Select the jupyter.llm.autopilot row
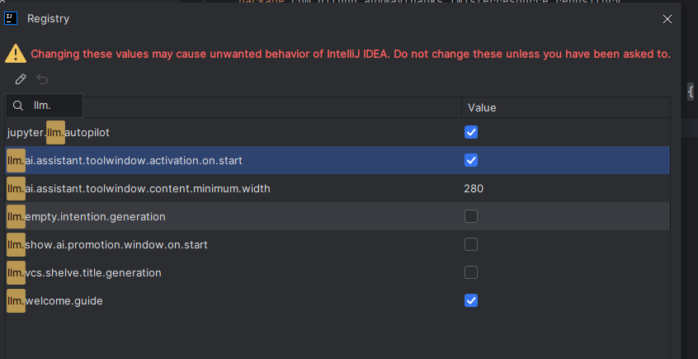Viewport: 698px width, 359px height. 337,132
